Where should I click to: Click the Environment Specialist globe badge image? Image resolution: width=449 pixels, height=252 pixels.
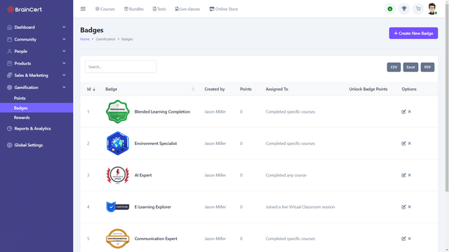(x=118, y=143)
